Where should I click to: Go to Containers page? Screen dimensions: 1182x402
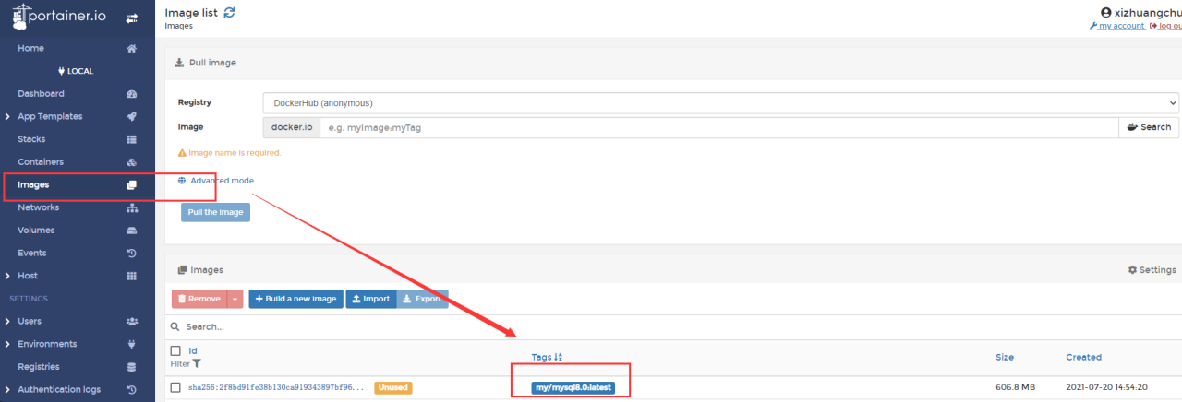[x=41, y=162]
